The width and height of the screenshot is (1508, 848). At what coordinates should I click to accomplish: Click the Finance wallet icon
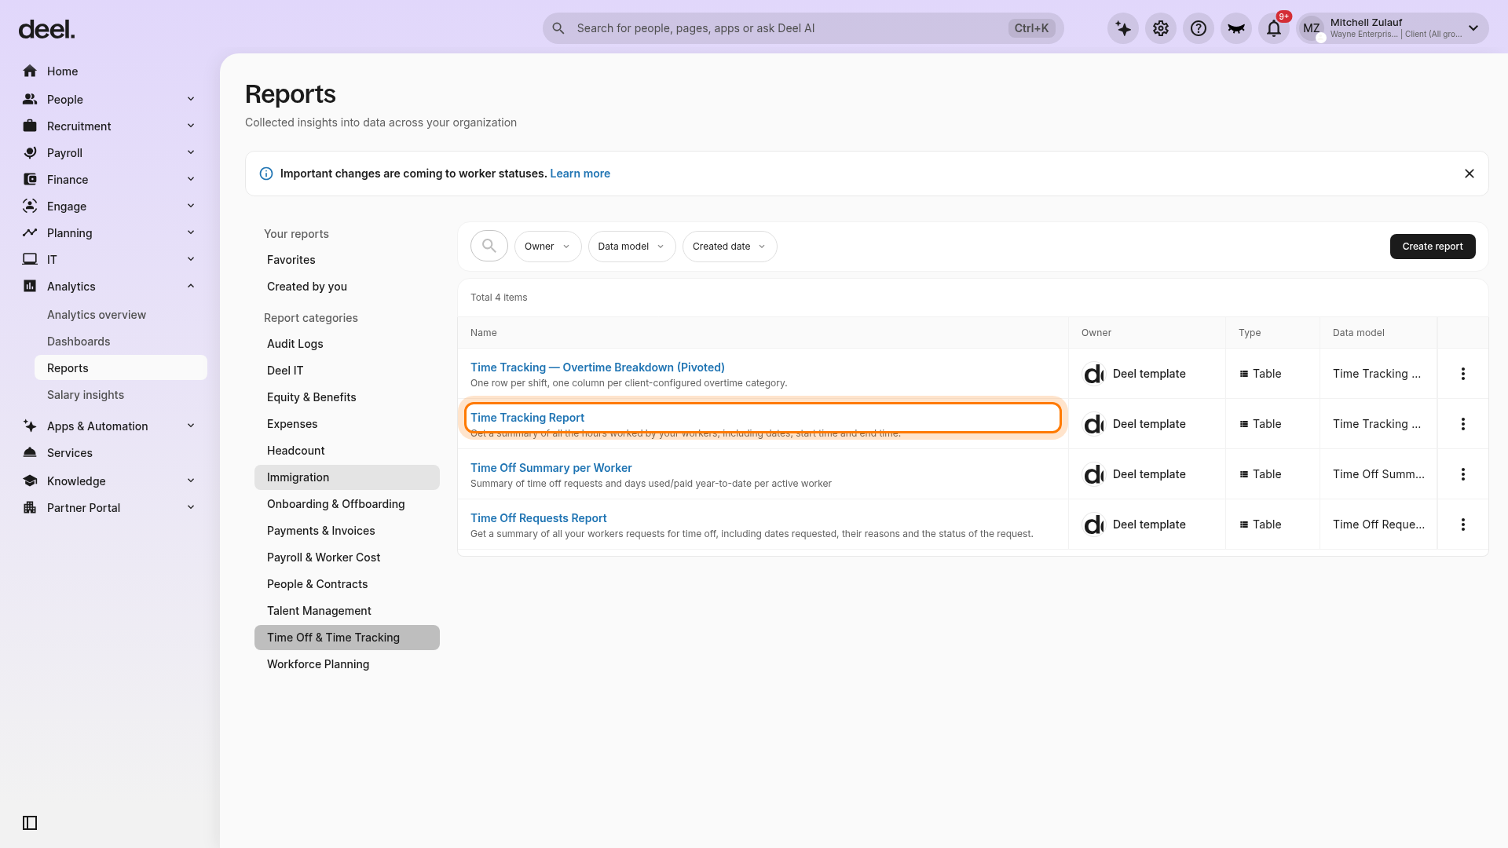(30, 180)
